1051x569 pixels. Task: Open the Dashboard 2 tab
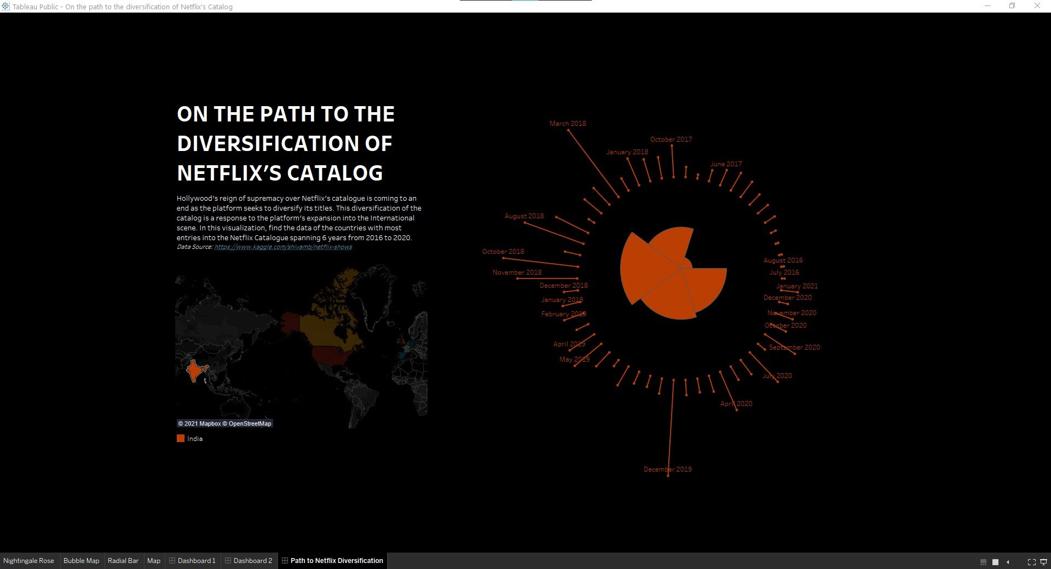tap(249, 561)
